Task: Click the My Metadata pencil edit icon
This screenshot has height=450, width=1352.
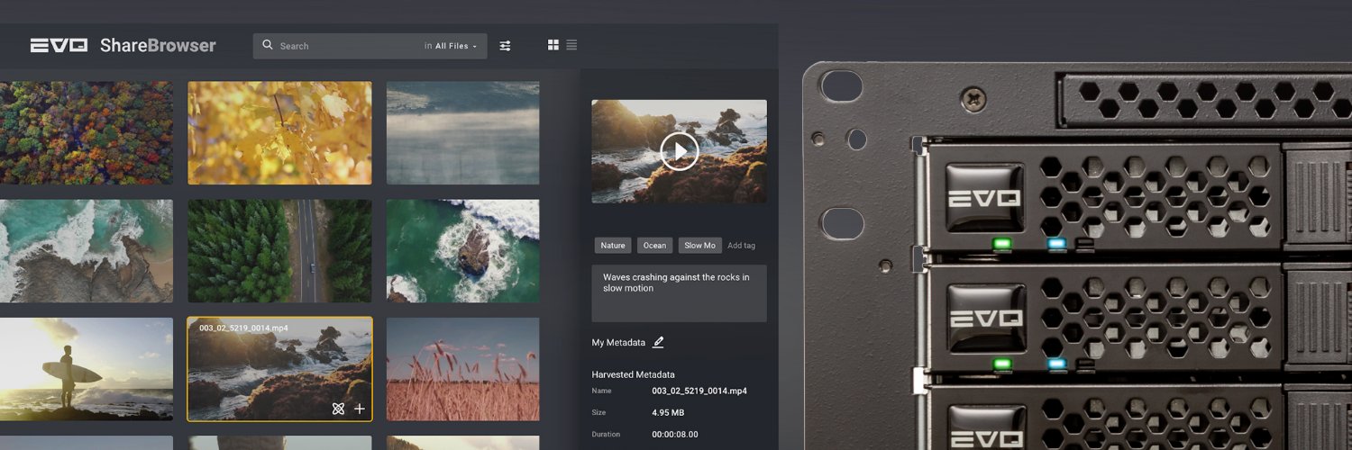Action: click(658, 342)
